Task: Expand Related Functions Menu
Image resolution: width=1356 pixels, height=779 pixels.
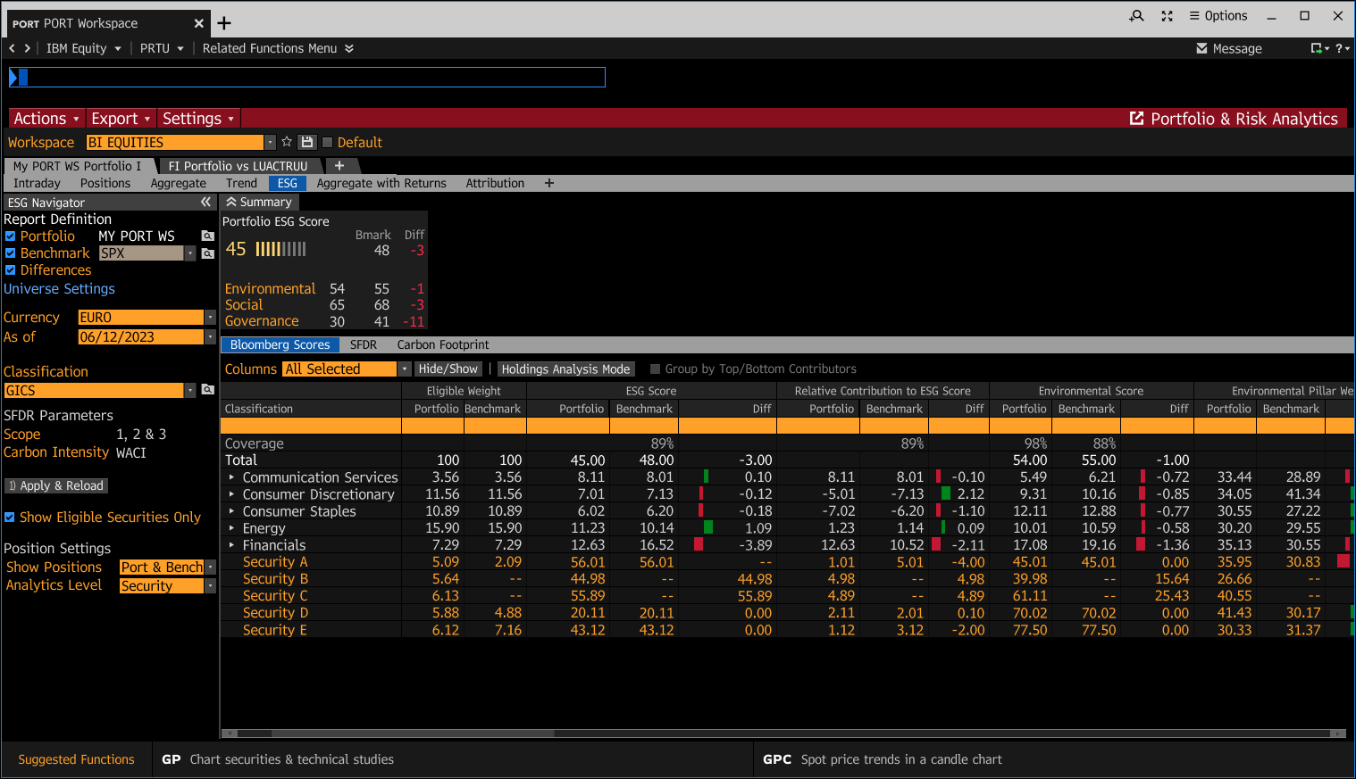Action: coord(278,48)
